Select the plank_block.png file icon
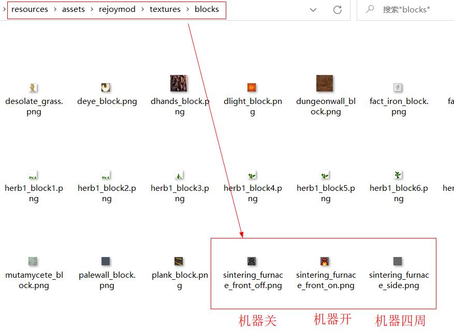Viewport: 454px width, 331px height. 179,261
